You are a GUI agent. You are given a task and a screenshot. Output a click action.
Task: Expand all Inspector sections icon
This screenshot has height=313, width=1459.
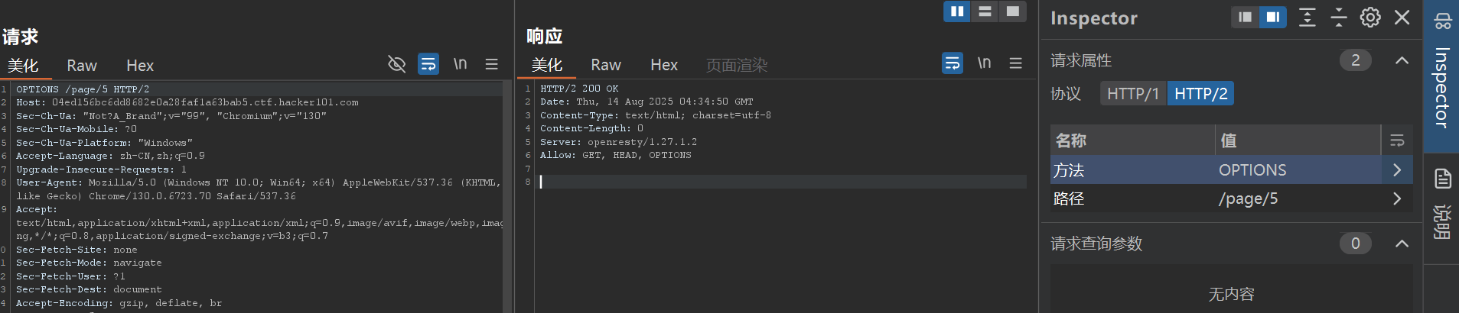coord(1308,18)
